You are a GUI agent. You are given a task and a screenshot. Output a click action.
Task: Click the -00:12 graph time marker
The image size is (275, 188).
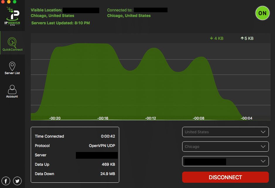point(151,118)
